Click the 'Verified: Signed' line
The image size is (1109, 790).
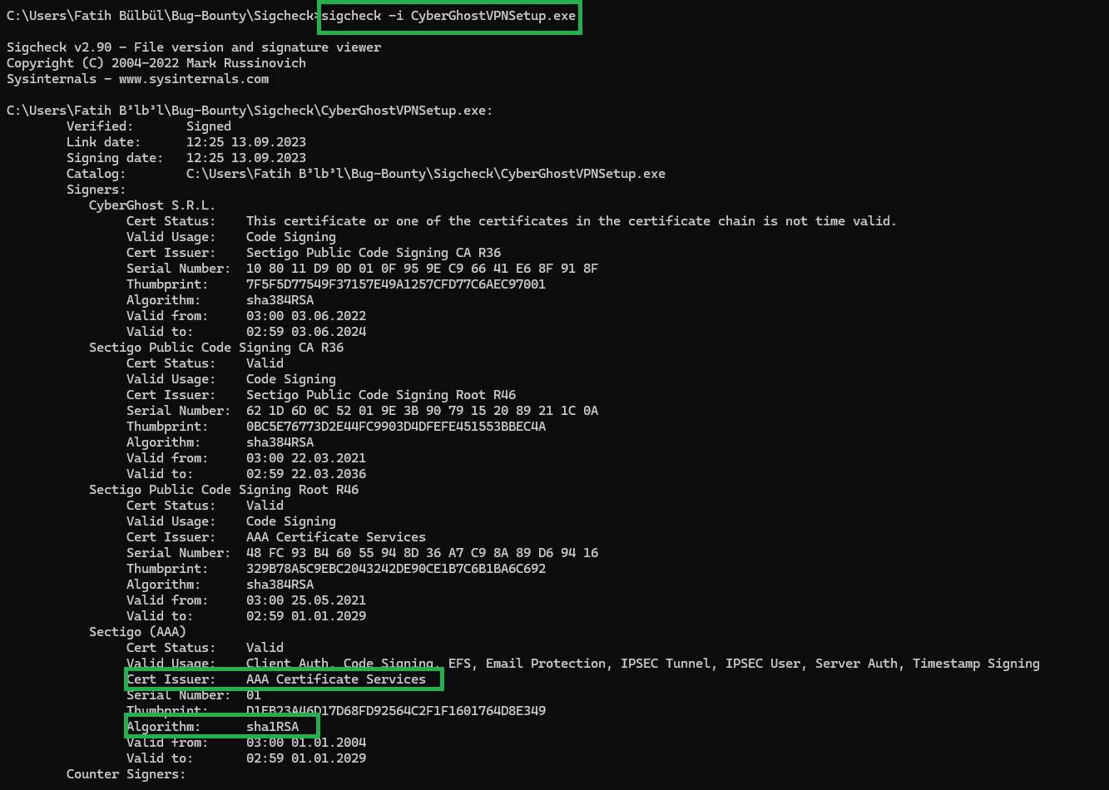[149, 126]
